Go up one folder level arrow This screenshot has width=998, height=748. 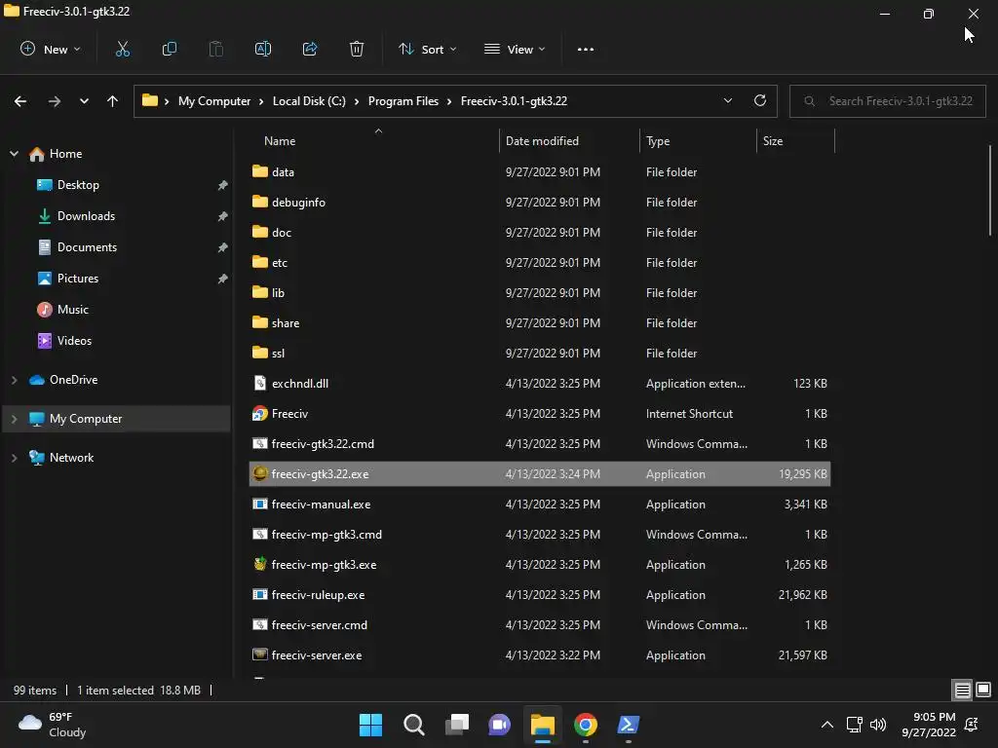[113, 101]
